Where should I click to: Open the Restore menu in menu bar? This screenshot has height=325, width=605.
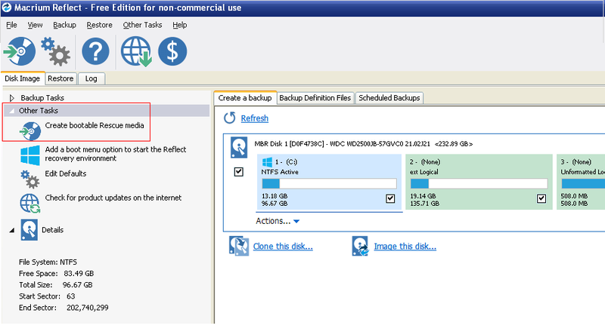click(x=99, y=25)
